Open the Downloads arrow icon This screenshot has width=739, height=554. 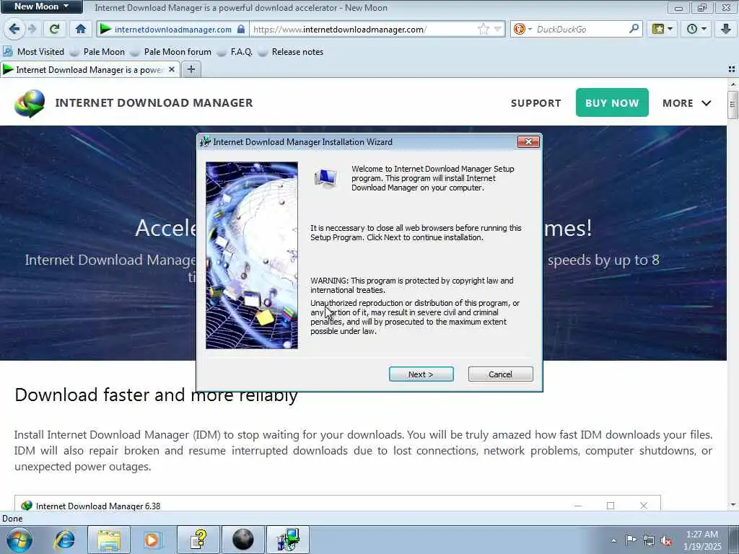pos(726,29)
